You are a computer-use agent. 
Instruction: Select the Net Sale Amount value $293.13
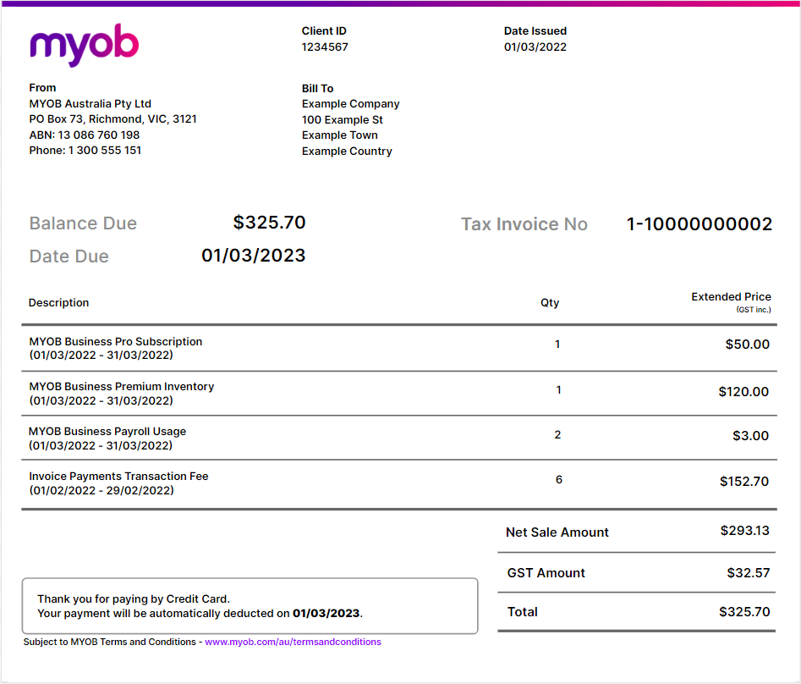pyautogui.click(x=745, y=531)
